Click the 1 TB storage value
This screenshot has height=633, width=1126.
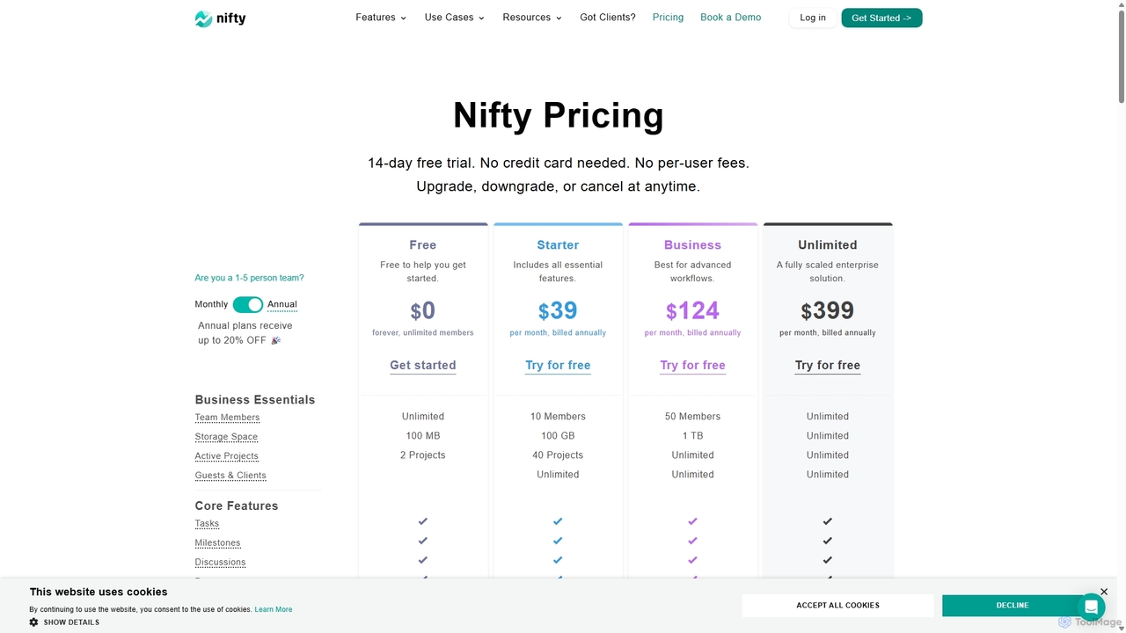pyautogui.click(x=692, y=436)
